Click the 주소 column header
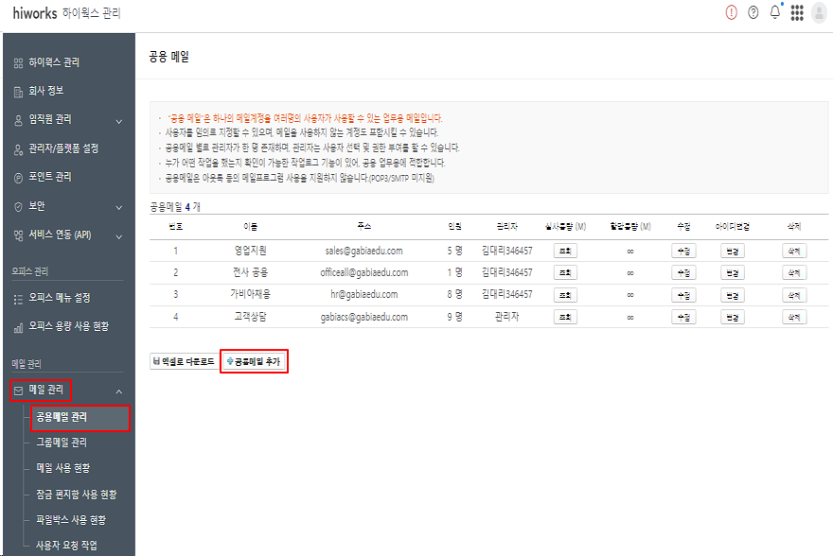This screenshot has height=556, width=833. (x=363, y=227)
